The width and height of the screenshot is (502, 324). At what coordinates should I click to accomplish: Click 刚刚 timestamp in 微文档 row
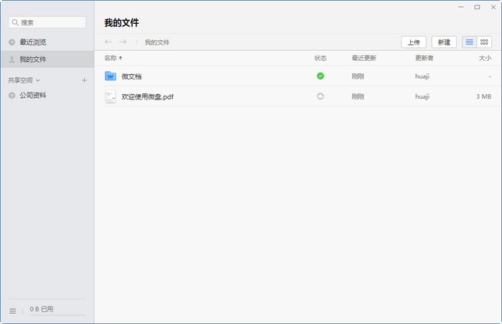coord(358,76)
